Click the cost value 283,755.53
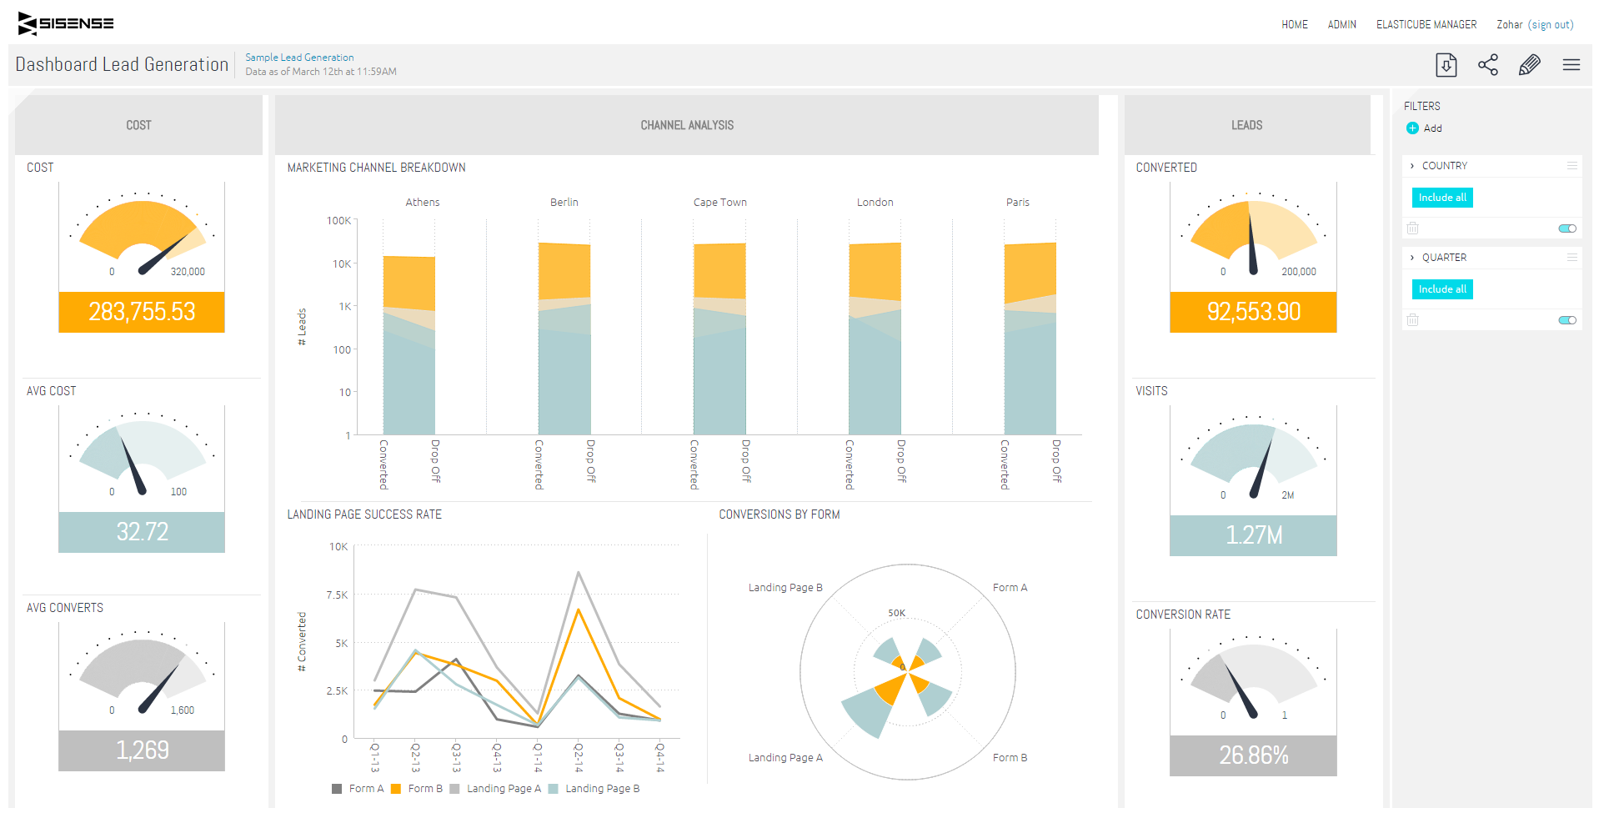The height and width of the screenshot is (813, 1599). click(142, 312)
